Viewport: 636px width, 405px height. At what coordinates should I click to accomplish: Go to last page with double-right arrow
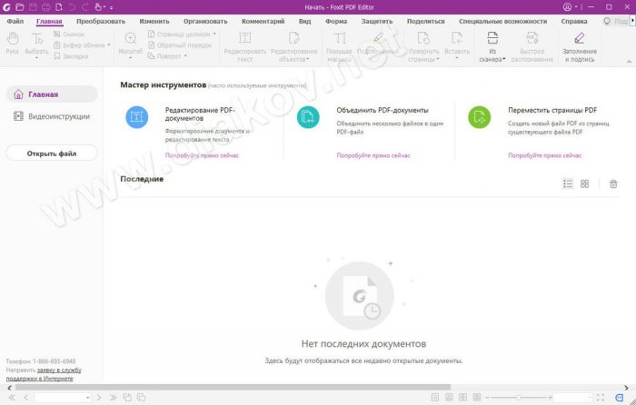pos(113,398)
